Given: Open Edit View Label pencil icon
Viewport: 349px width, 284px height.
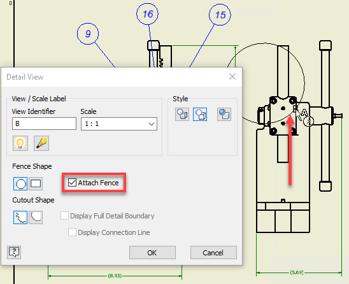Looking at the screenshot, I should coord(41,143).
